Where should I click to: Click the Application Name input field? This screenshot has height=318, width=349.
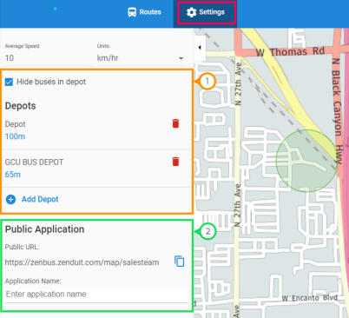(x=96, y=295)
